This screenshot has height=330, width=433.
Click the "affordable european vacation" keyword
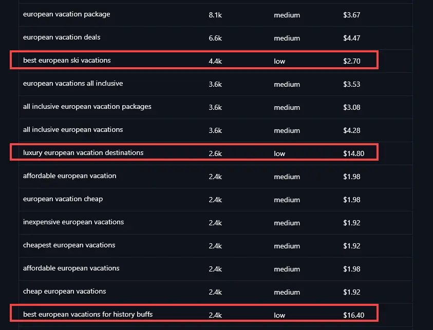point(69,176)
